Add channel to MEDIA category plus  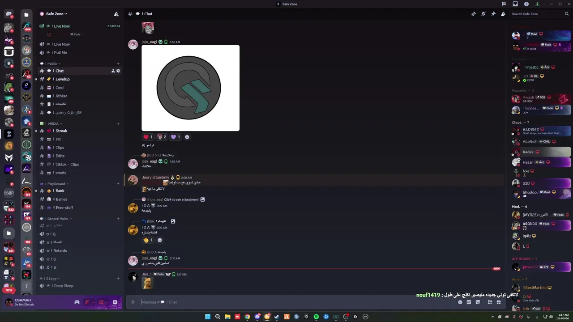tap(118, 123)
